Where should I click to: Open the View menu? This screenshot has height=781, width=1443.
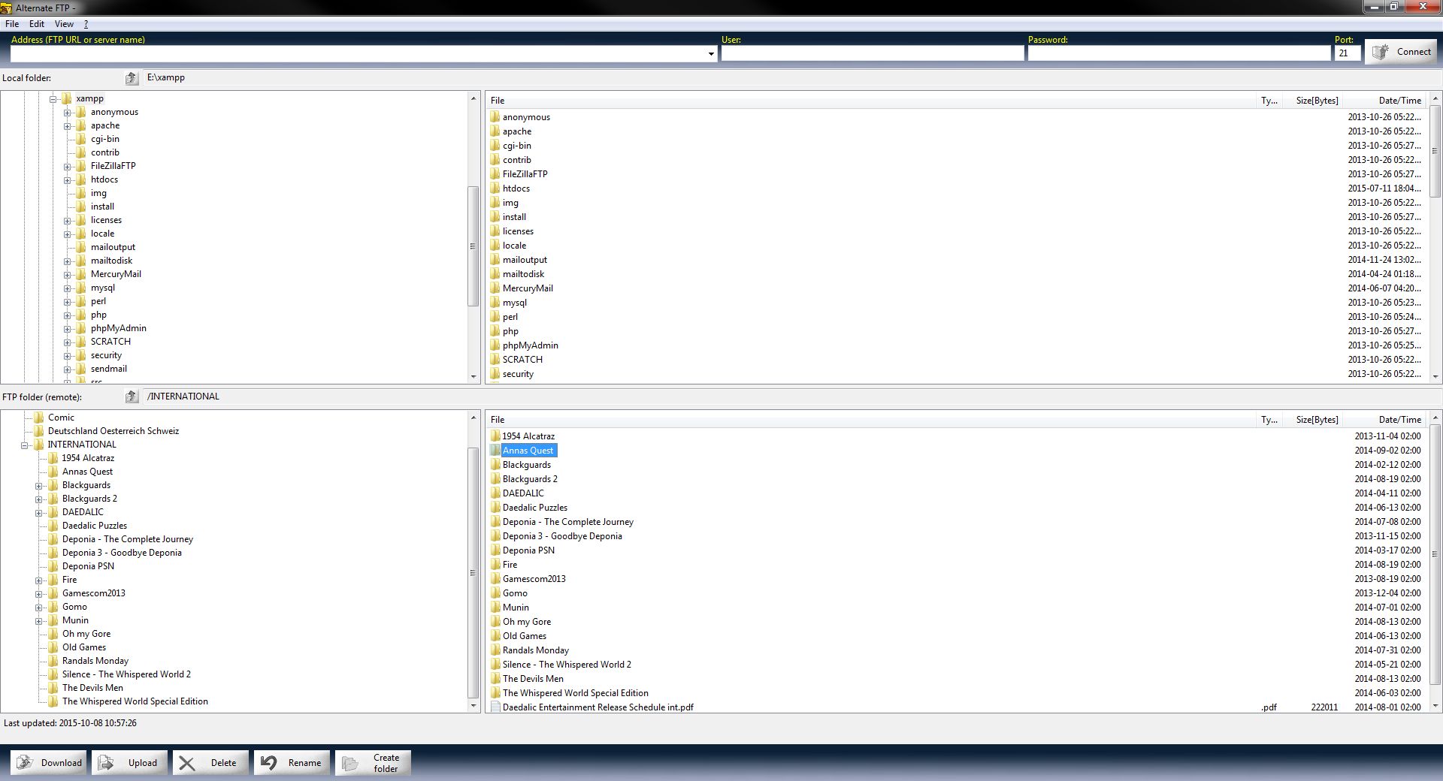point(64,23)
